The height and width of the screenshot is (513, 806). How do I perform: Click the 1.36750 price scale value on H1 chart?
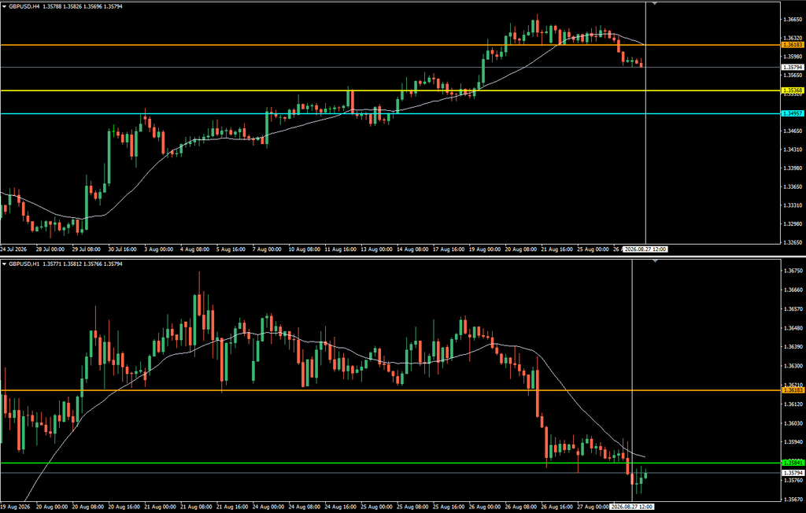pyautogui.click(x=792, y=271)
